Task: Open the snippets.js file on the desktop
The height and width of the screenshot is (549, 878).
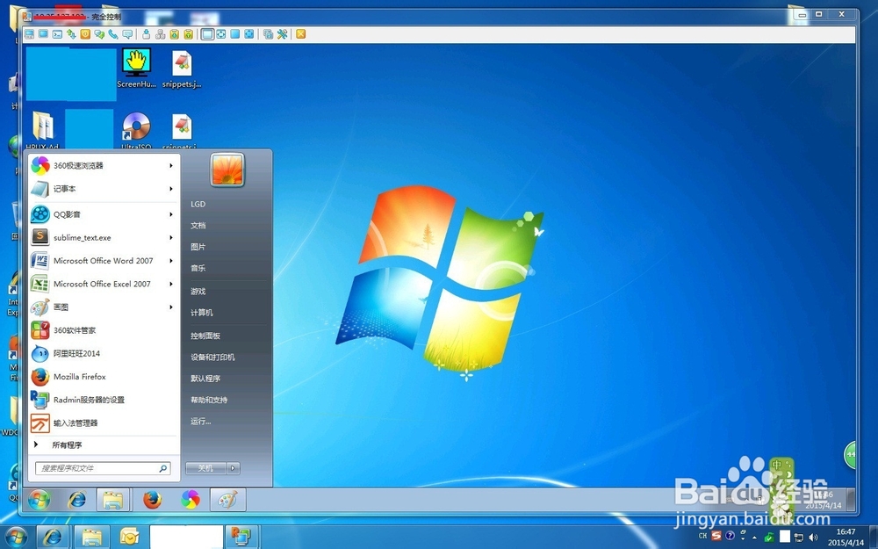Action: (x=181, y=63)
